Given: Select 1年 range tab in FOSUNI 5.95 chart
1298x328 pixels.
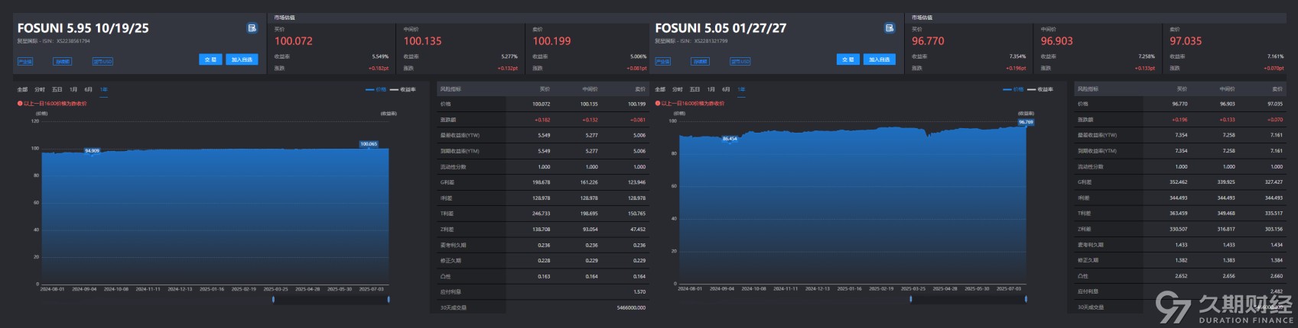Looking at the screenshot, I should pos(104,89).
